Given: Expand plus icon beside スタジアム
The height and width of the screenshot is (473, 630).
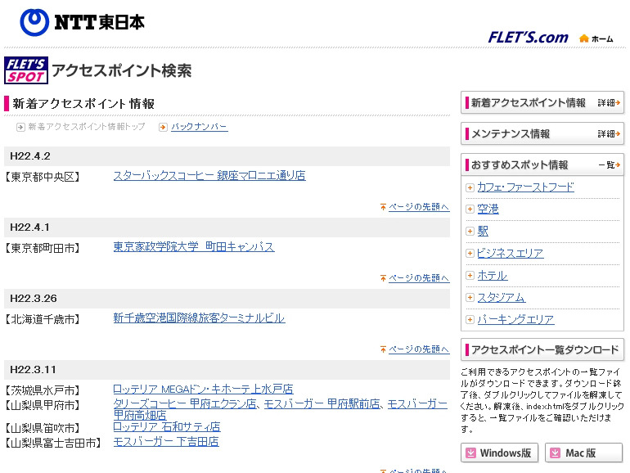Looking at the screenshot, I should point(470,298).
